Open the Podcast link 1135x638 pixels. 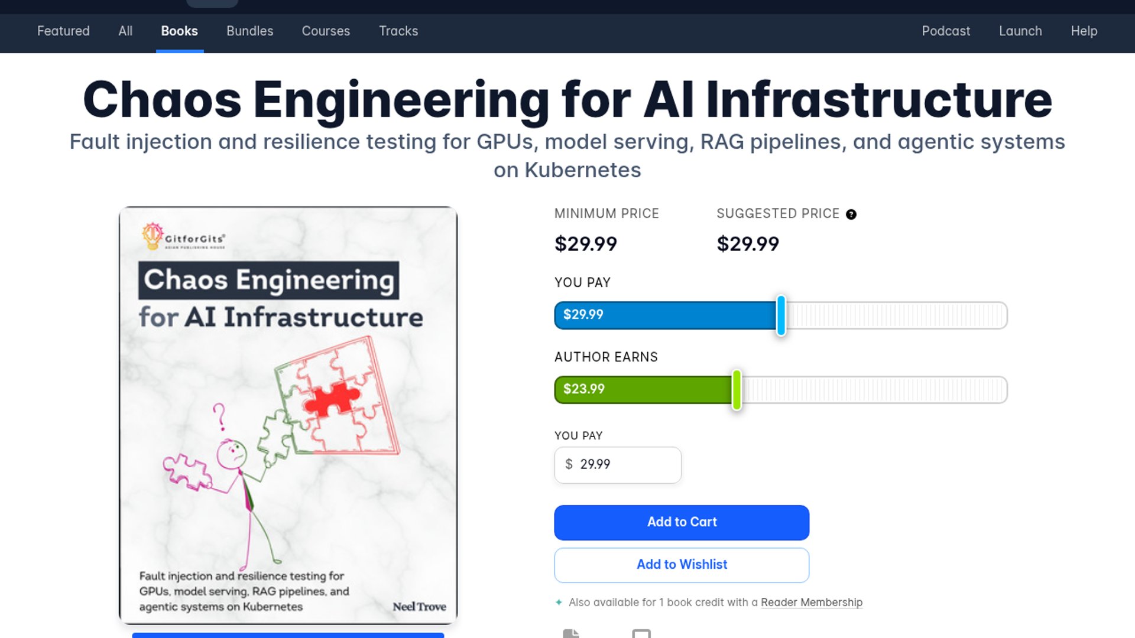pos(946,31)
